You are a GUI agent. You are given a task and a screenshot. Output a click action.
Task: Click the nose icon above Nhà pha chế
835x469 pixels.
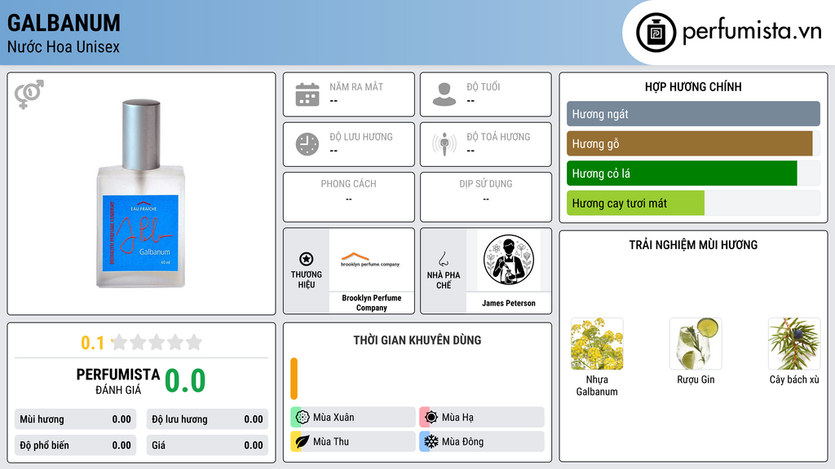pos(443,259)
